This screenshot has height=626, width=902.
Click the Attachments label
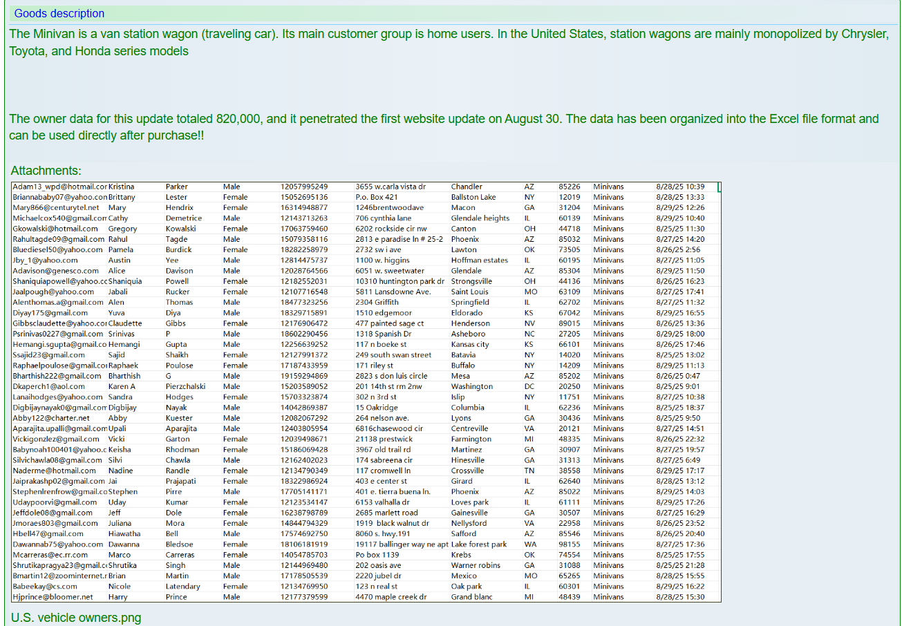pyautogui.click(x=46, y=171)
